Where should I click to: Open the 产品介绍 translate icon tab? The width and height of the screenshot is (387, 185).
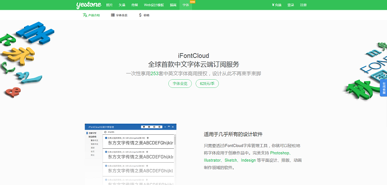point(91,15)
